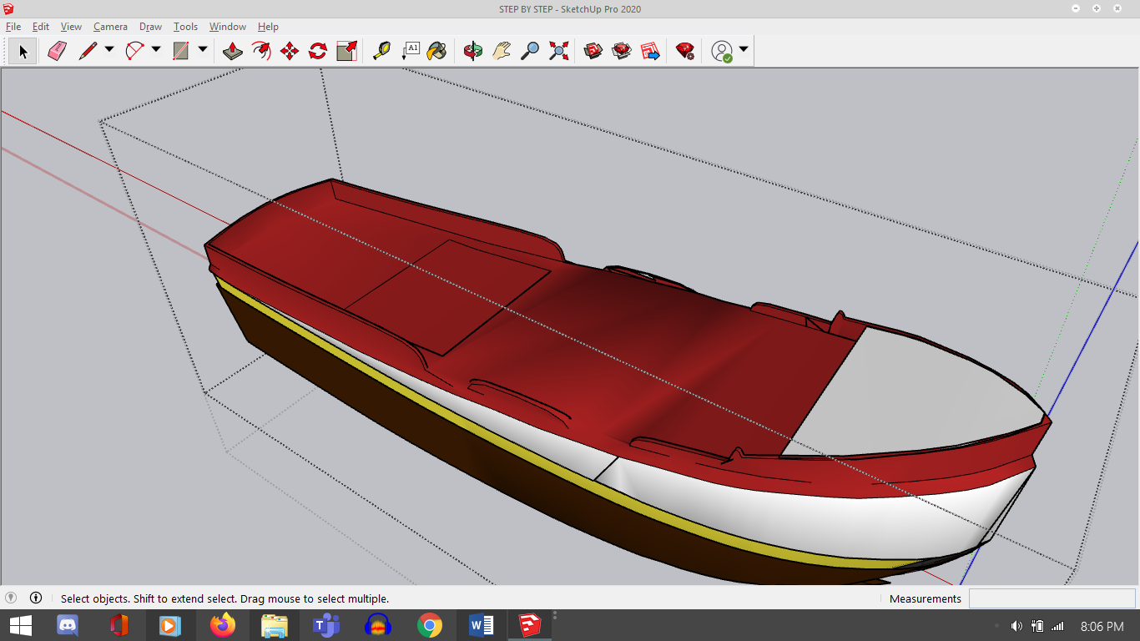Launch Google Chrome from the taskbar
The height and width of the screenshot is (641, 1140).
tap(430, 625)
